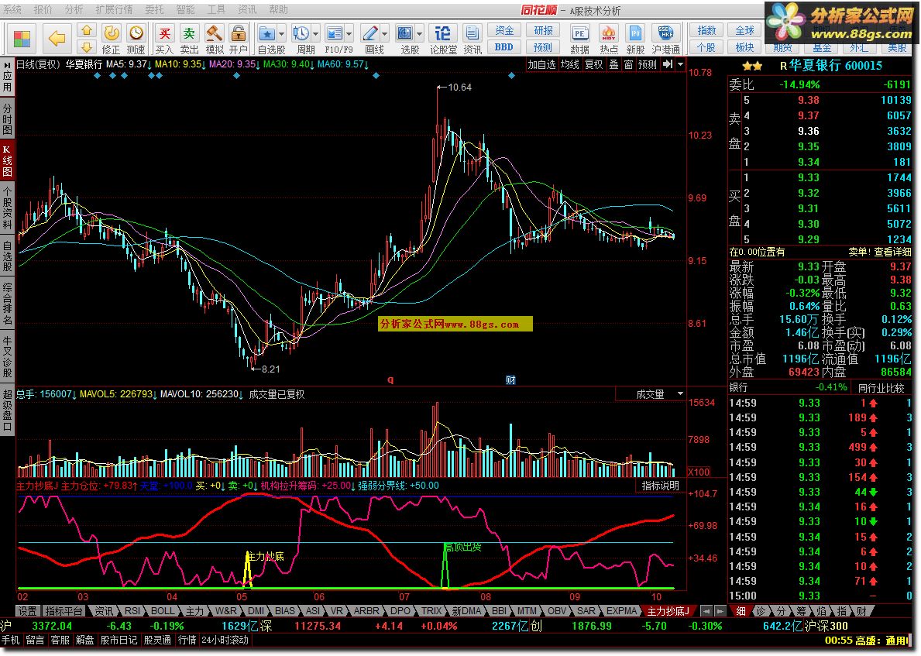Open the 扩展行情 menu
This screenshot has width=921, height=656.
tap(114, 9)
